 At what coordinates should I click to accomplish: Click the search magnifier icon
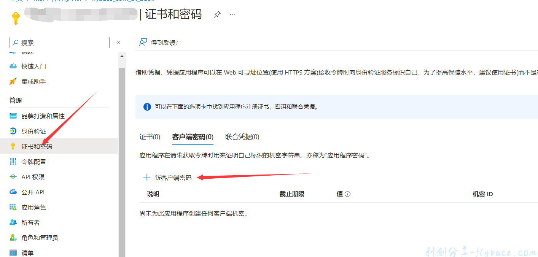(15, 43)
